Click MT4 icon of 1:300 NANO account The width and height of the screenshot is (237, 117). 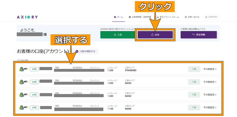click(x=24, y=95)
